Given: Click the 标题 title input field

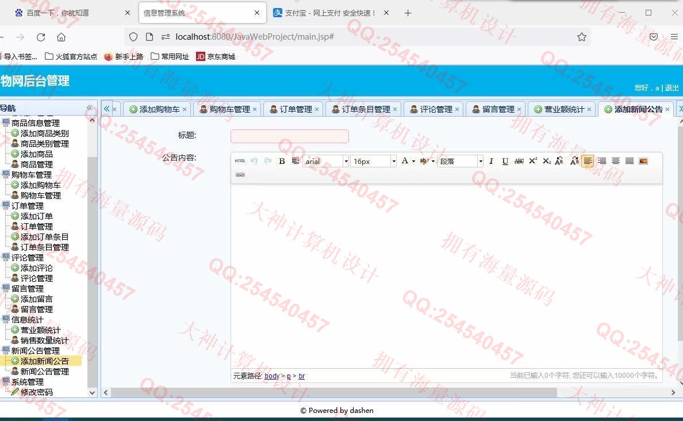Looking at the screenshot, I should pyautogui.click(x=290, y=136).
